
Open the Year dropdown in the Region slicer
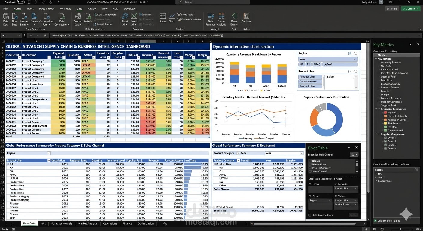pyautogui.click(x=327, y=59)
